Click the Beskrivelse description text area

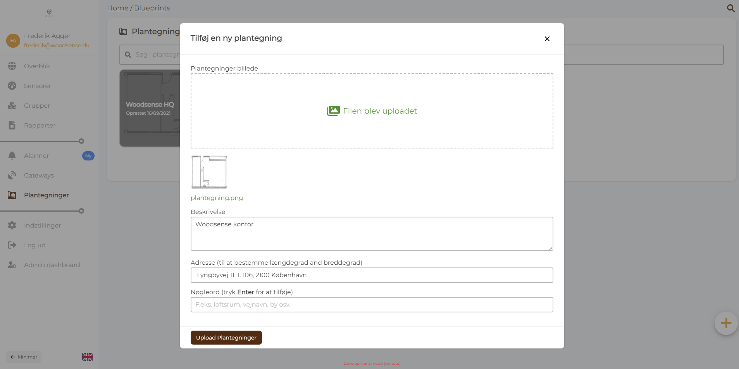click(x=372, y=234)
